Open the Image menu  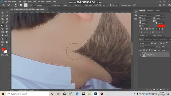pos(14,2)
